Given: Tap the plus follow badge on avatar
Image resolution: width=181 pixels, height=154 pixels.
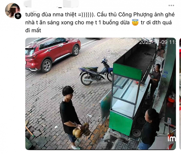Looking at the screenshot, I should [x=18, y=16].
